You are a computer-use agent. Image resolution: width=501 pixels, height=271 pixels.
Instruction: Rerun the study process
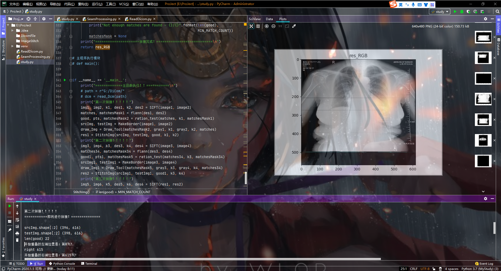[x=10, y=206]
